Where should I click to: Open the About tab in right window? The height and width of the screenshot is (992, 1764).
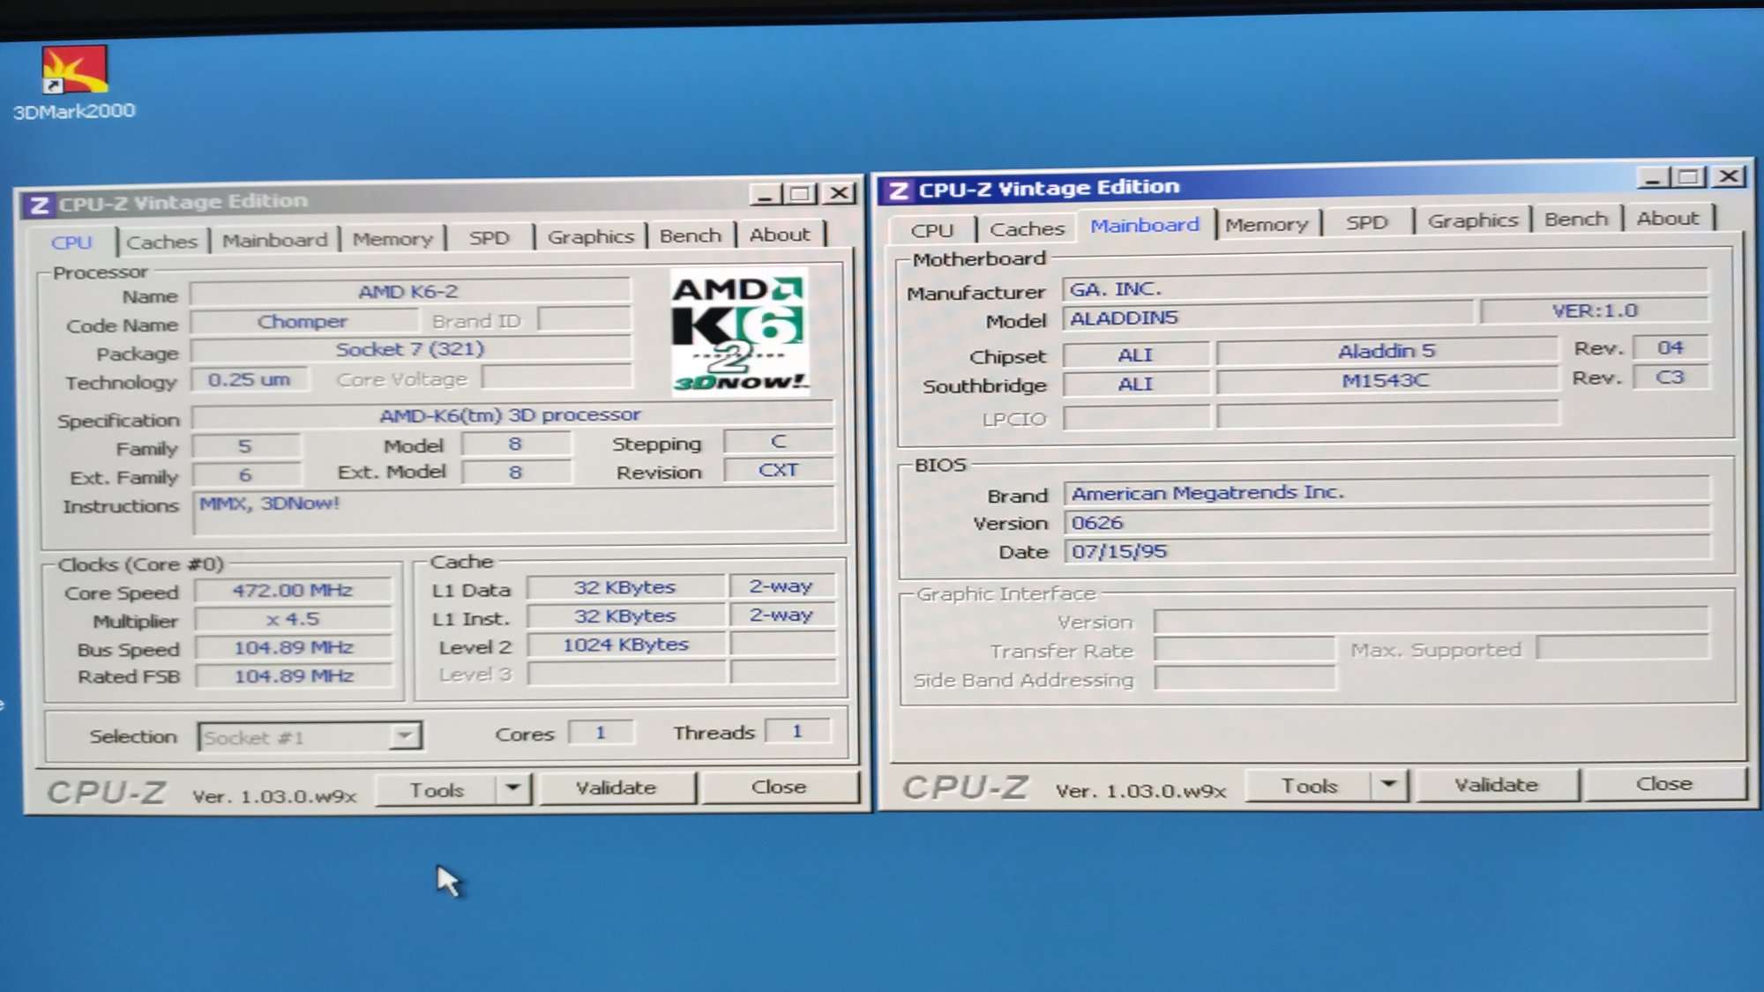(1667, 218)
